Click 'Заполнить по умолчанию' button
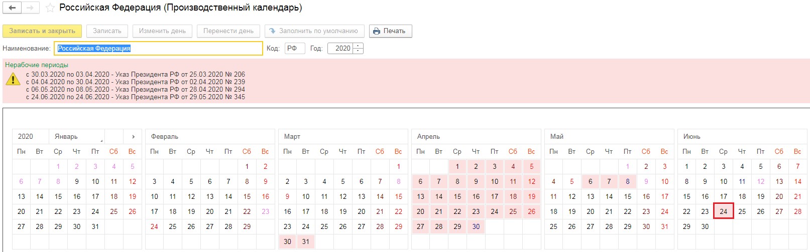 313,31
